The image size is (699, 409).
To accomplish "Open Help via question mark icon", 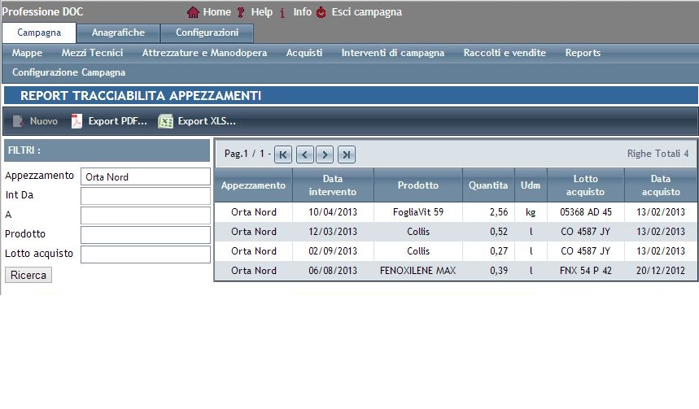I will click(x=241, y=12).
